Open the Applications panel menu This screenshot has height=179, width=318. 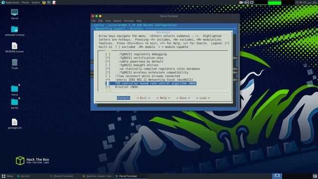(x=12, y=2)
